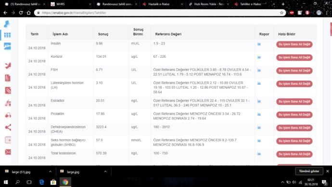The image size is (332, 187).
Task: Open the Total testesteron report icon
Action: coord(259,154)
